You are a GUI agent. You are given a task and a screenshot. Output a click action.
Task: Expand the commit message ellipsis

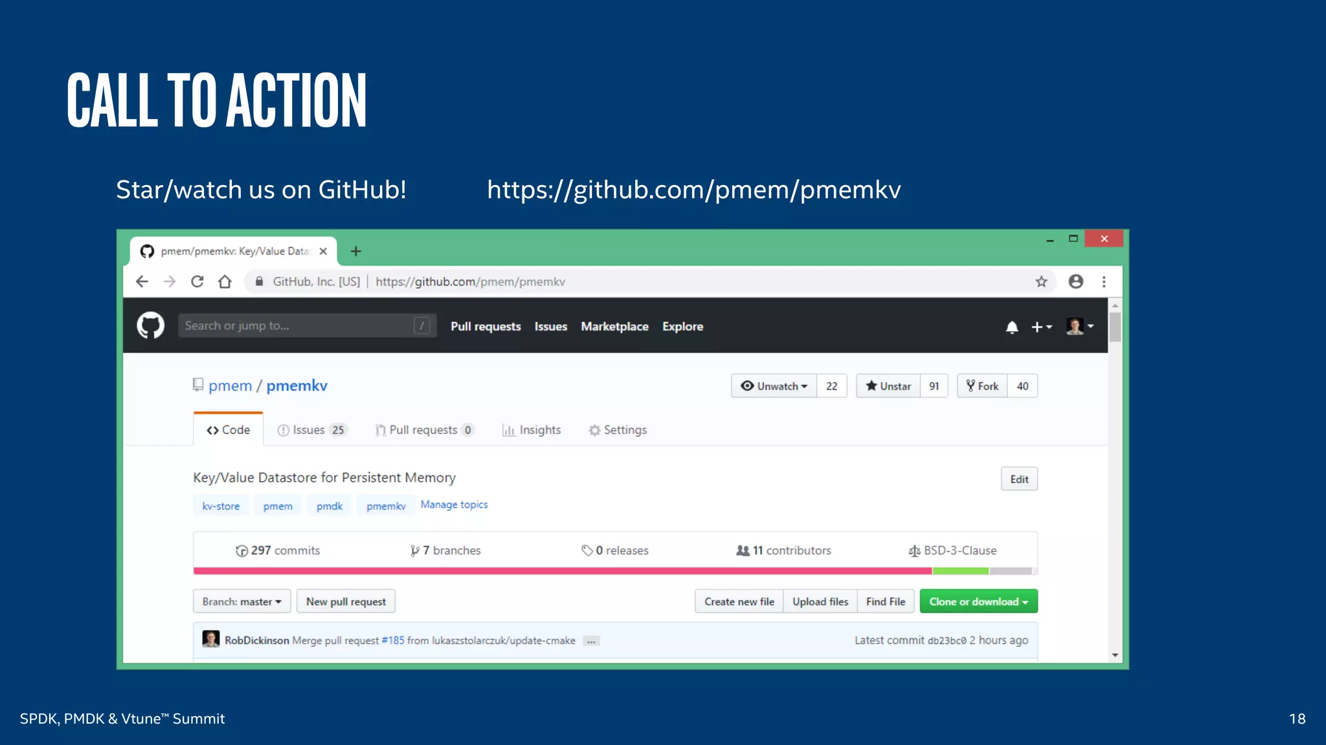click(591, 641)
